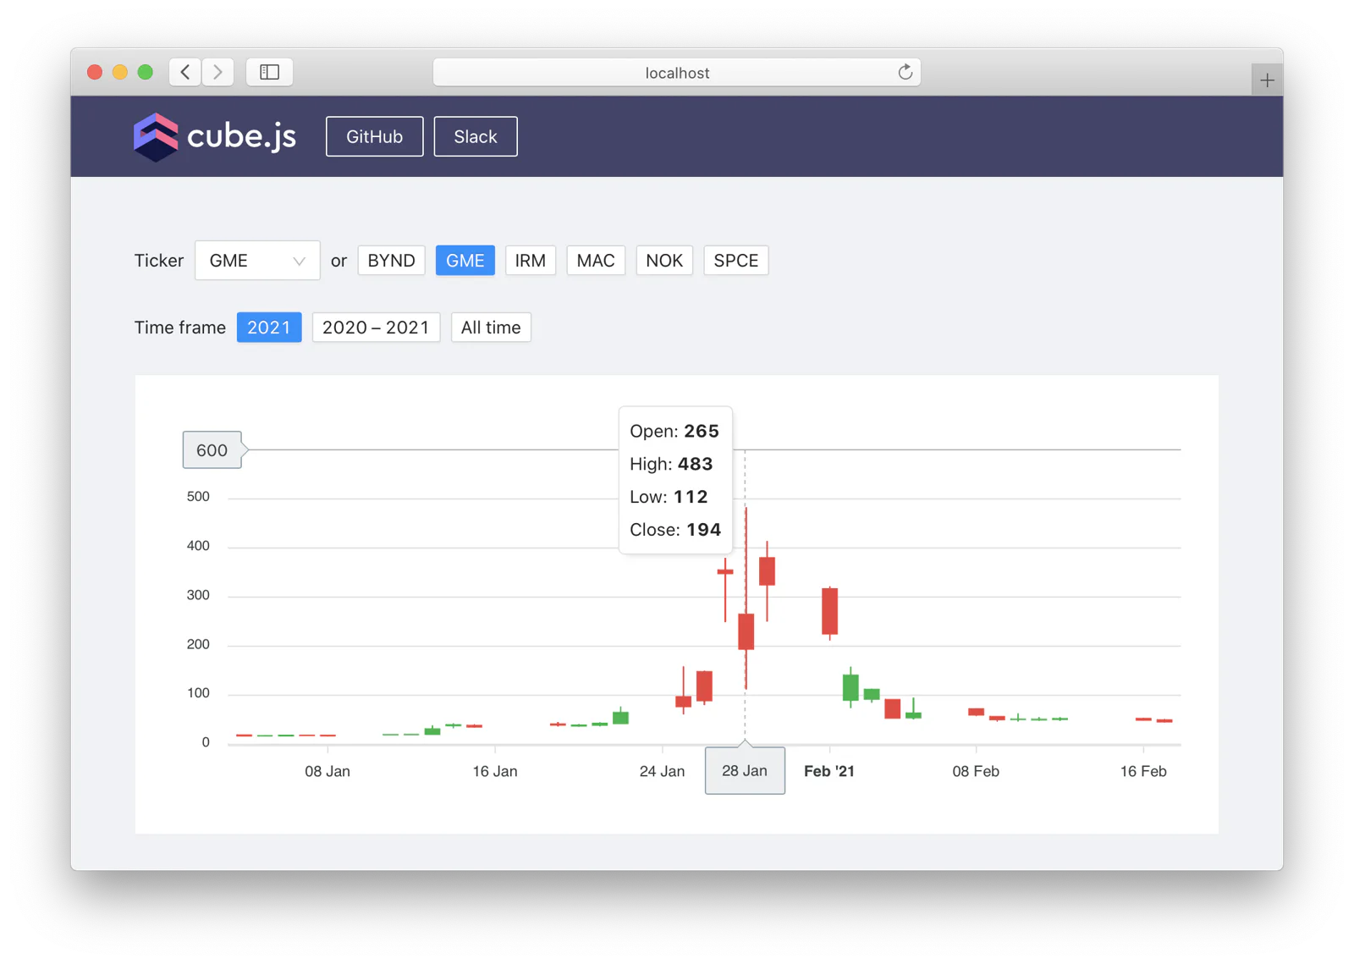1354x964 pixels.
Task: Click the tall red candlestick near Feb '21
Action: pyautogui.click(x=829, y=611)
